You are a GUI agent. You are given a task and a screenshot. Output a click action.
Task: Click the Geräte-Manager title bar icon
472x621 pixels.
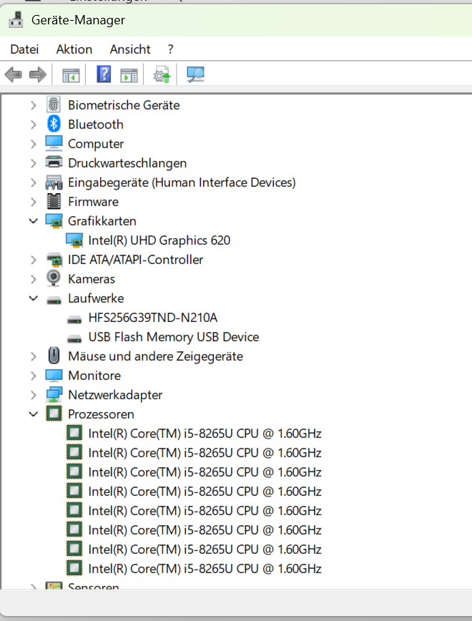tap(16, 20)
